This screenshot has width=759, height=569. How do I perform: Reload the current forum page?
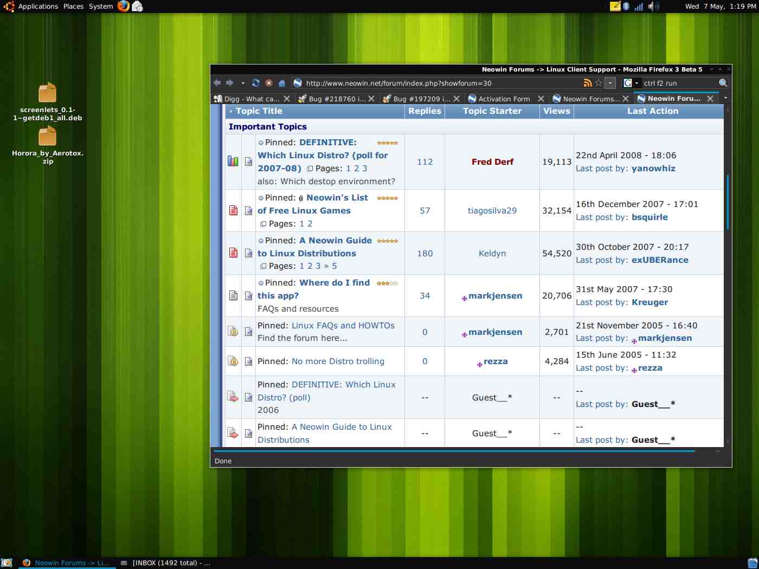point(255,83)
